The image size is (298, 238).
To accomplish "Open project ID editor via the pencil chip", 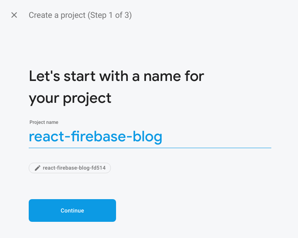I will (x=70, y=168).
